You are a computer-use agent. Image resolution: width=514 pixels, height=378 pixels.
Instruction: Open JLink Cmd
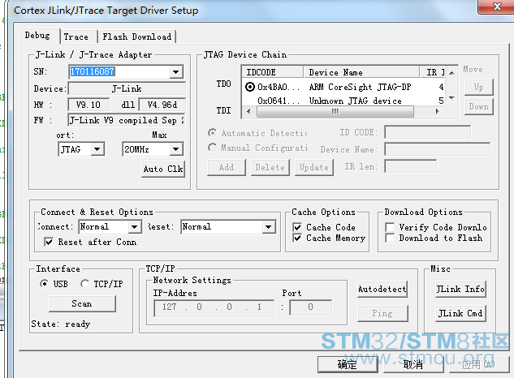click(x=460, y=313)
